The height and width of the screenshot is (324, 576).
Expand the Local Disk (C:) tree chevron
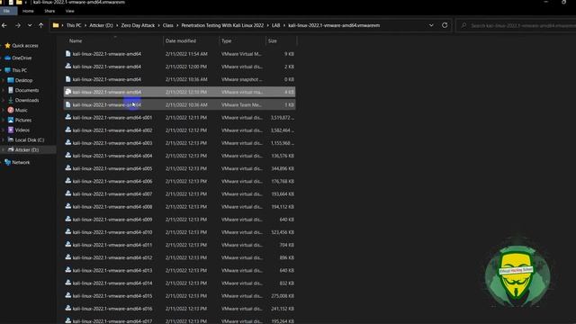point(4,140)
